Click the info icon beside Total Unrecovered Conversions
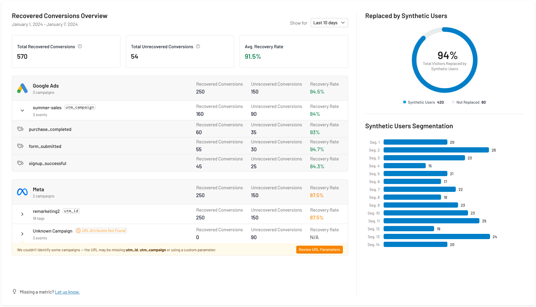 click(x=198, y=47)
